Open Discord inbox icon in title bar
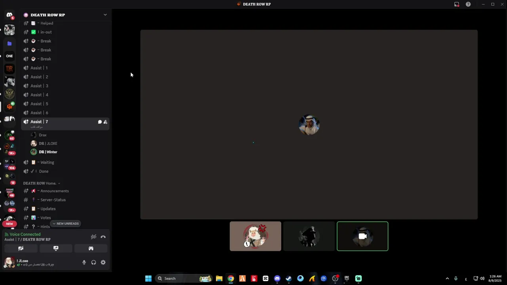Image resolution: width=507 pixels, height=285 pixels. click(457, 4)
